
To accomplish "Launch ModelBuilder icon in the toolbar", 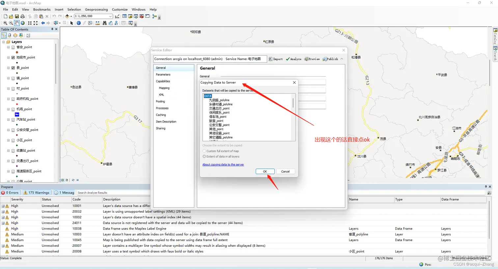I will click(x=154, y=16).
